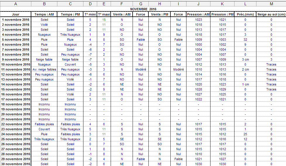Viewport: 286px width, 166px height.
Task: Click the 3 cm precipitation cell
Action: pos(245,59)
